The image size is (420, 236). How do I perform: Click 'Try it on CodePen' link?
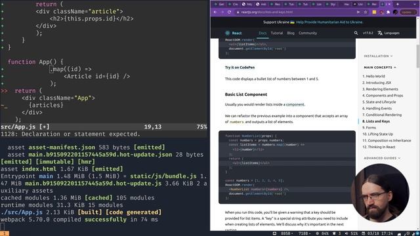[x=240, y=68]
